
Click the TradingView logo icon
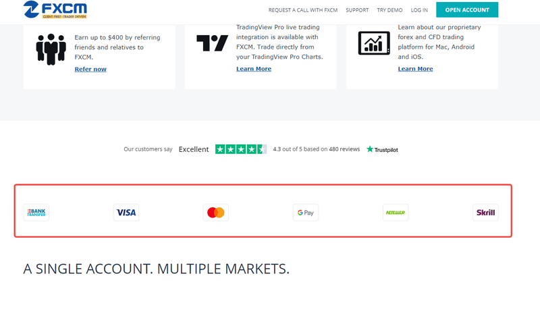[212, 44]
